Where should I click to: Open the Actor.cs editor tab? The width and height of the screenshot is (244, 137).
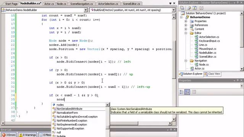(x=49, y=4)
